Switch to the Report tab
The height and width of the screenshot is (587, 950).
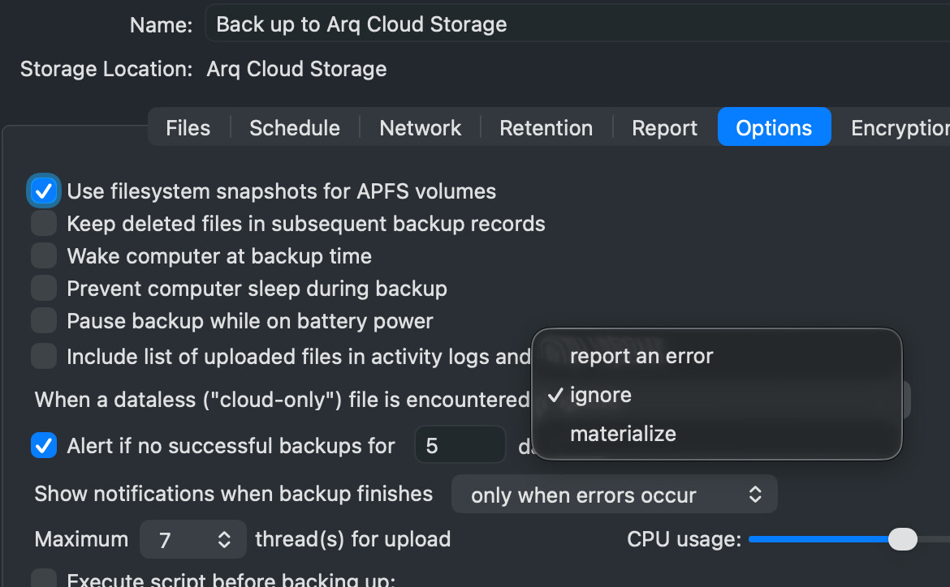[664, 128]
